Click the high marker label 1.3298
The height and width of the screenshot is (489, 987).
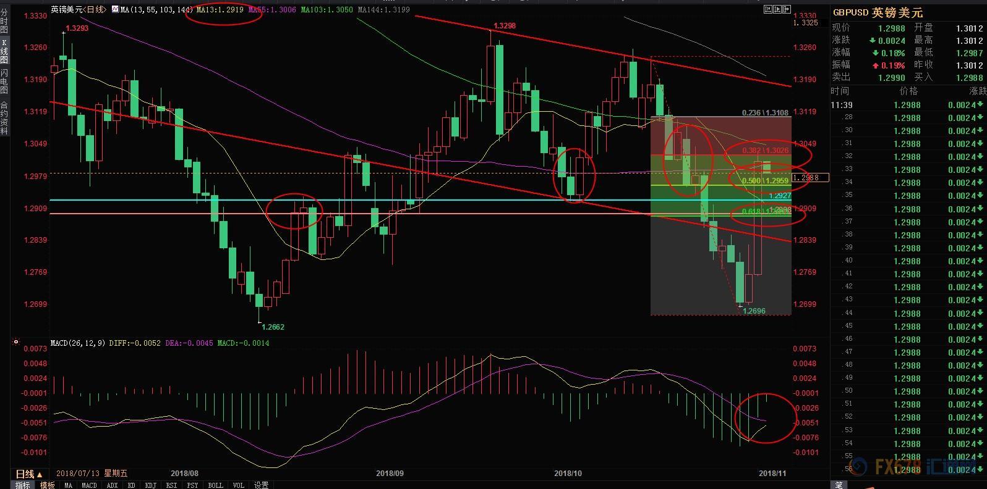pos(504,26)
